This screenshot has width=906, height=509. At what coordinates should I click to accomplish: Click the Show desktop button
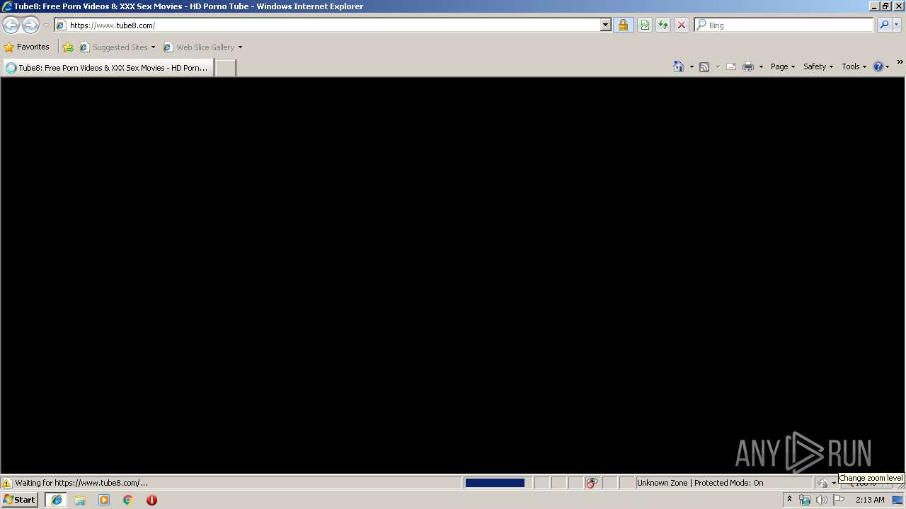point(898,500)
